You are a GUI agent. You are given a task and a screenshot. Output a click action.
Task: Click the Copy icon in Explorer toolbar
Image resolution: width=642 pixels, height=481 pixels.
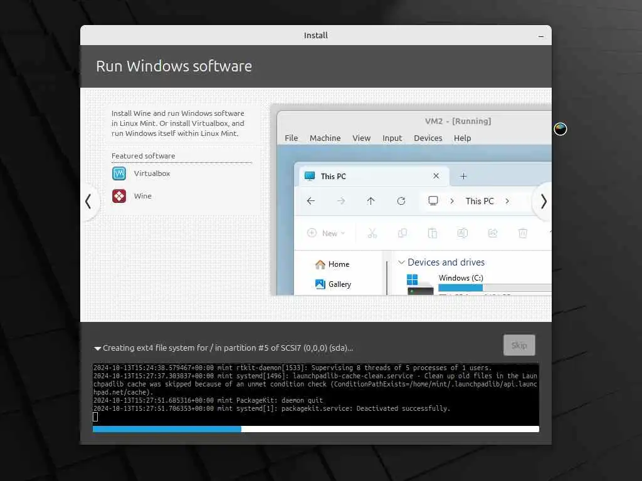(403, 233)
